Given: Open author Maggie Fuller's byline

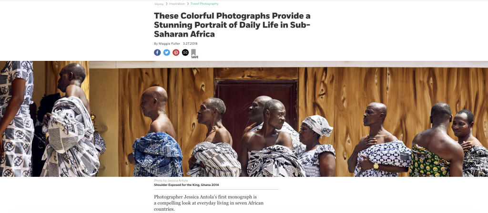Looking at the screenshot, I should pyautogui.click(x=169, y=43).
